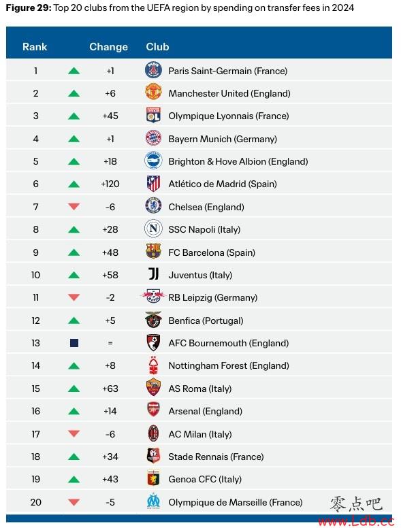
Task: Click the navy square in Bournemouth row
Action: [x=74, y=343]
